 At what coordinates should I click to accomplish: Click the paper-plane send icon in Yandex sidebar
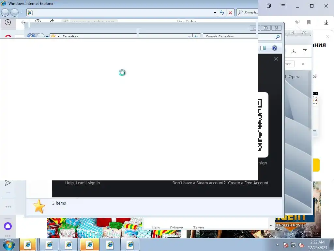pyautogui.click(x=8, y=183)
